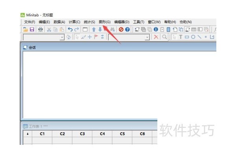Open the 窗口(W) menu
The height and width of the screenshot is (157, 236).
[x=154, y=22]
